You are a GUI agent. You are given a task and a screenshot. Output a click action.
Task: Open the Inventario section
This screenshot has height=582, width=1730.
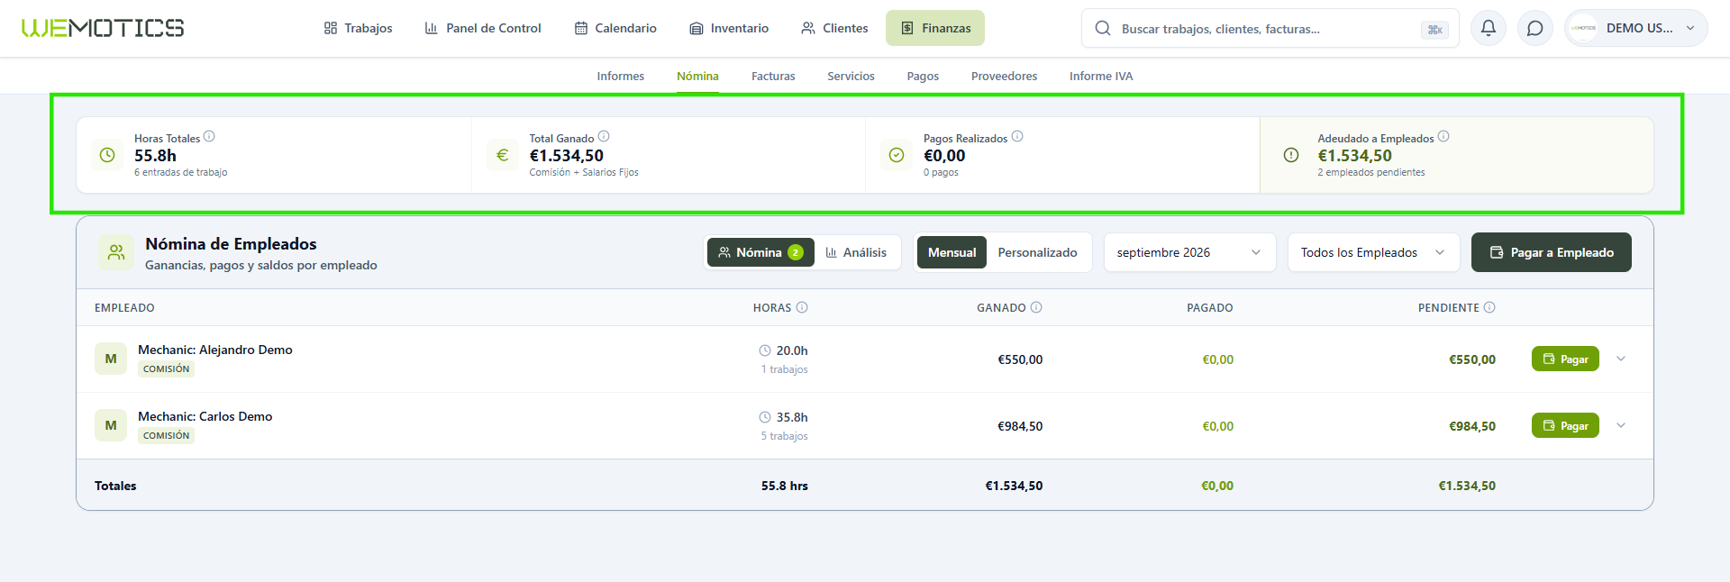[729, 28]
